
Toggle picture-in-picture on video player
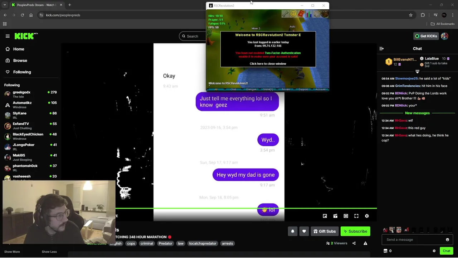(x=325, y=216)
